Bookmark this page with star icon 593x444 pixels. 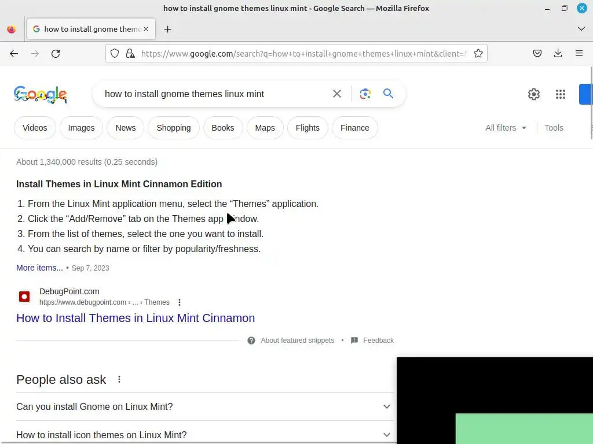(x=478, y=54)
